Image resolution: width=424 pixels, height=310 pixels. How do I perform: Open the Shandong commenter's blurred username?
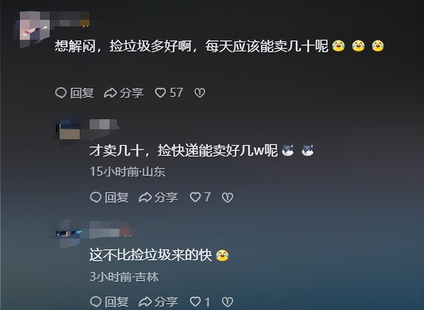point(104,124)
